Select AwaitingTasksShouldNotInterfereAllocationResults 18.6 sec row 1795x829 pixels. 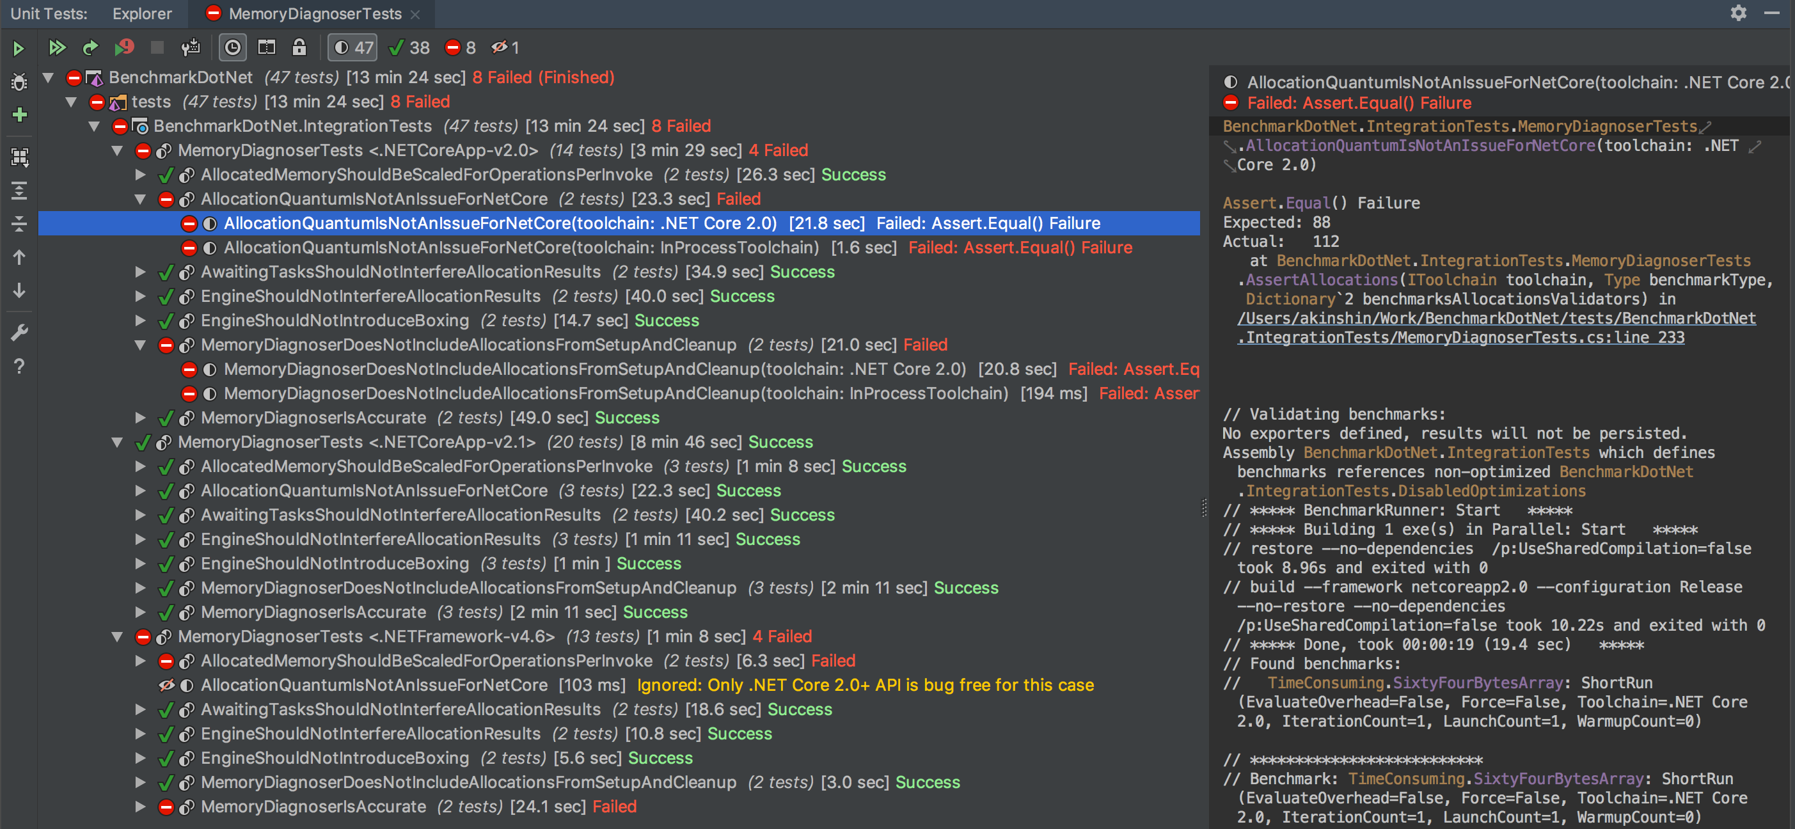tap(619, 709)
